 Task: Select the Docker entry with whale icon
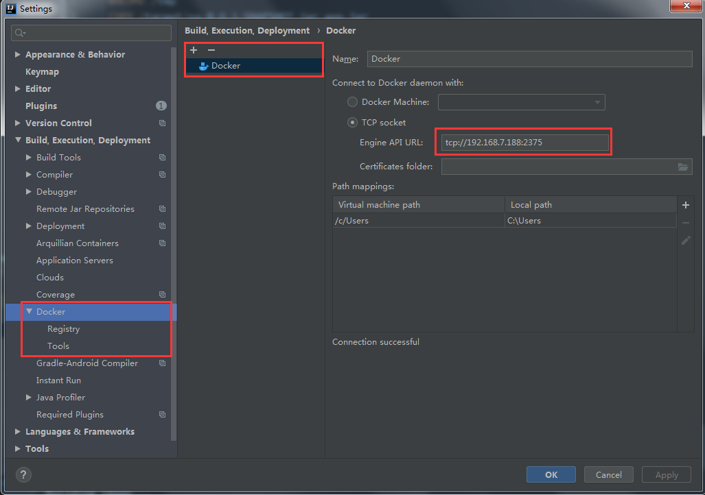point(255,66)
